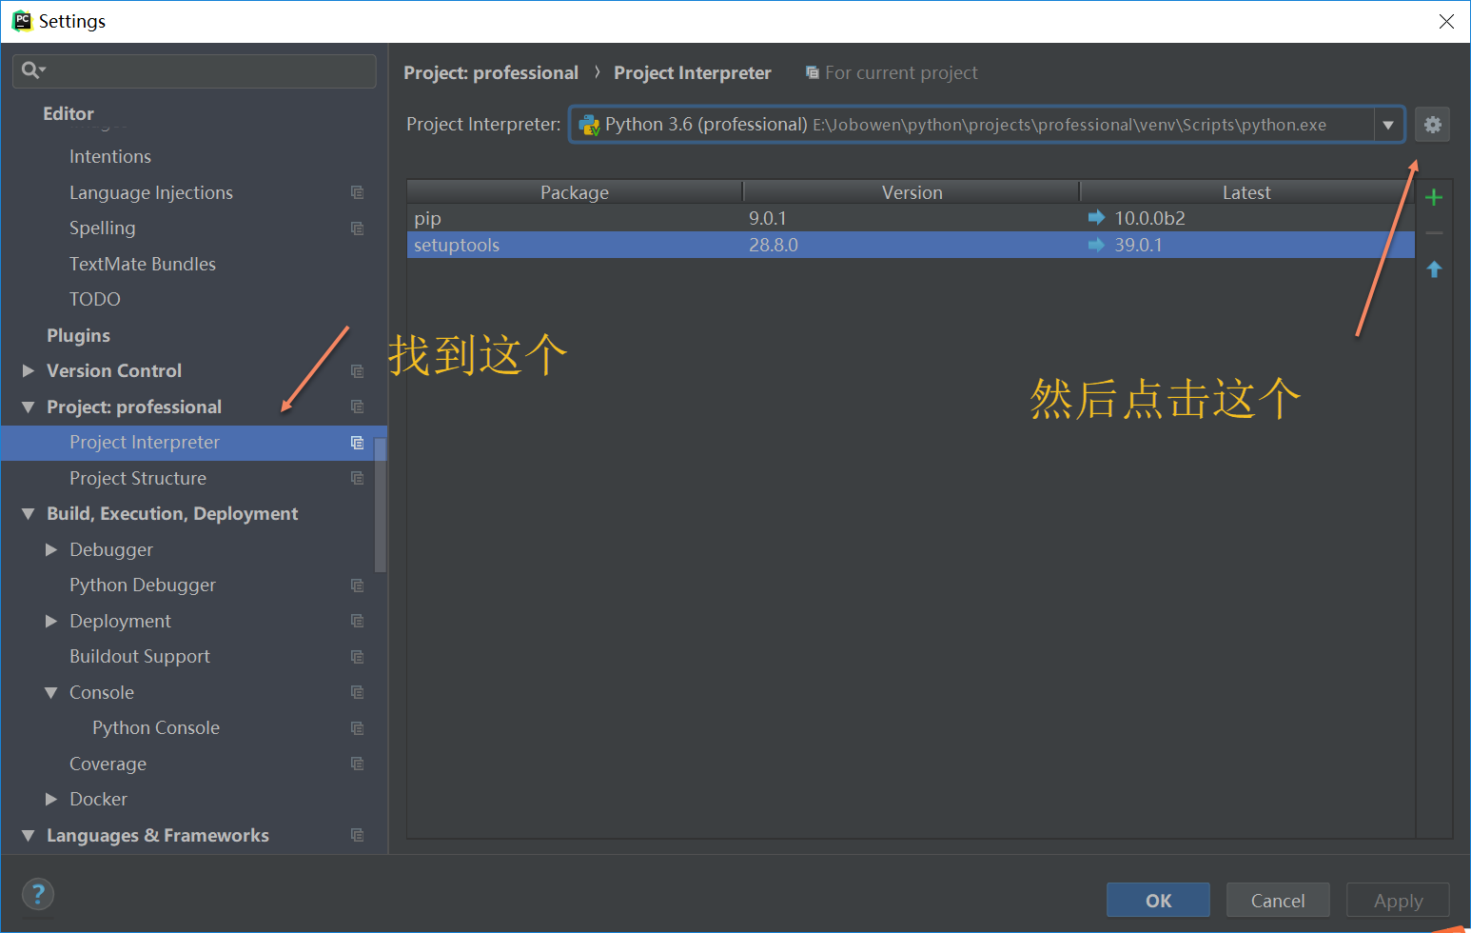Click the gear icon beside the interpreter dropdown
Image resolution: width=1471 pixels, height=933 pixels.
1432,125
